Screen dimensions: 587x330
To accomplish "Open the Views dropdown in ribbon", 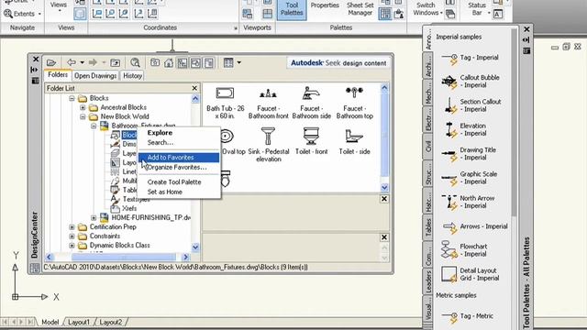I will pyautogui.click(x=59, y=6).
